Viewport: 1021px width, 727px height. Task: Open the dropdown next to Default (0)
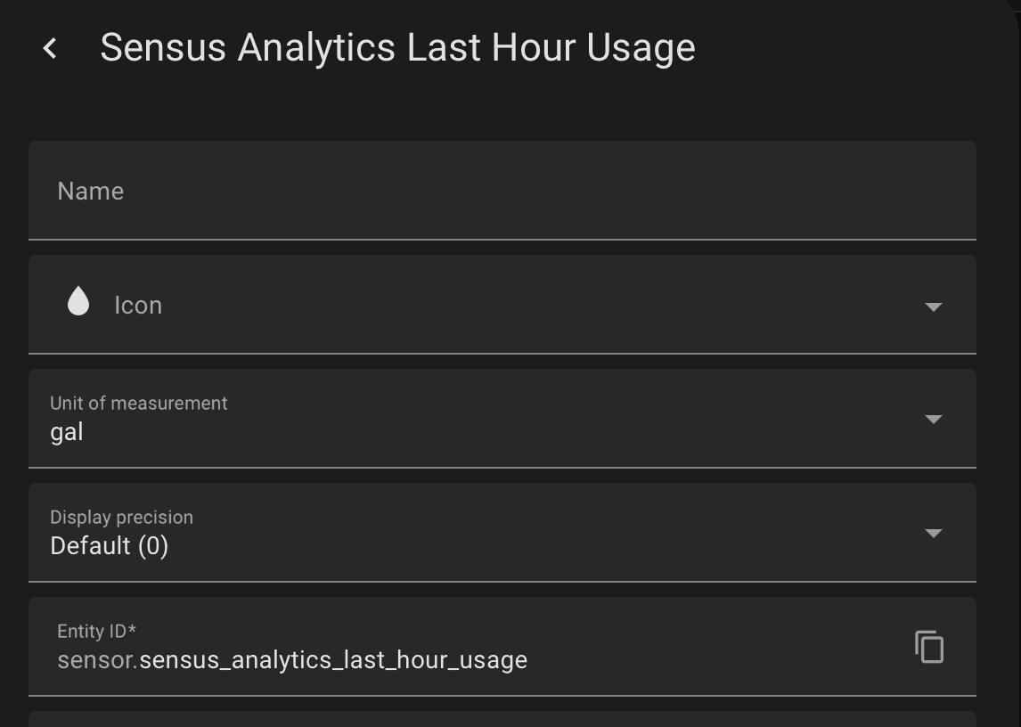(x=933, y=533)
